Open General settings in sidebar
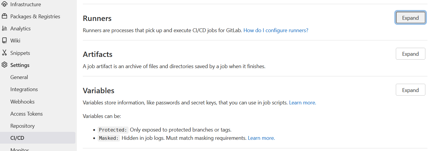431x151 pixels. [19, 77]
